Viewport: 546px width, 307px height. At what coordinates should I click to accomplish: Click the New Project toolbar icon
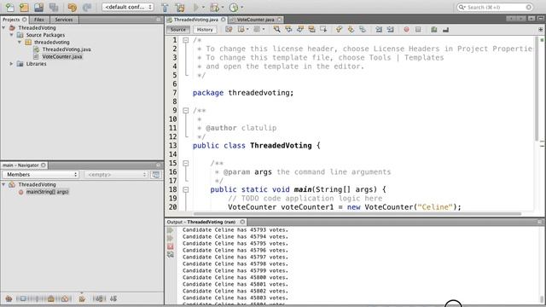24,8
